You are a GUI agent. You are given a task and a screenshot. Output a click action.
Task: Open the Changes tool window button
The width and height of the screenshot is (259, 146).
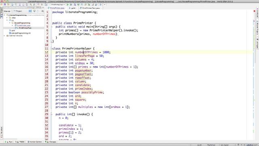click(x=51, y=142)
